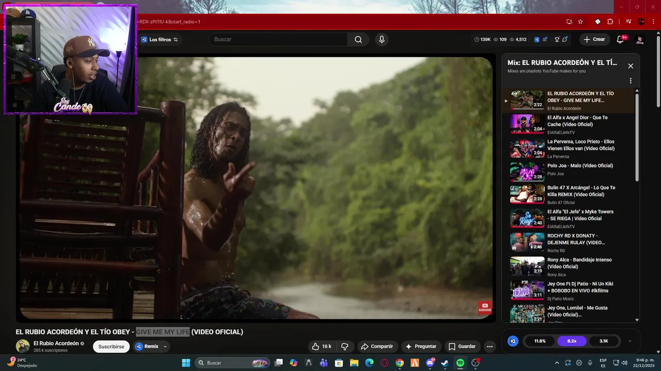Click the Subscribe watermark on the video

click(485, 308)
